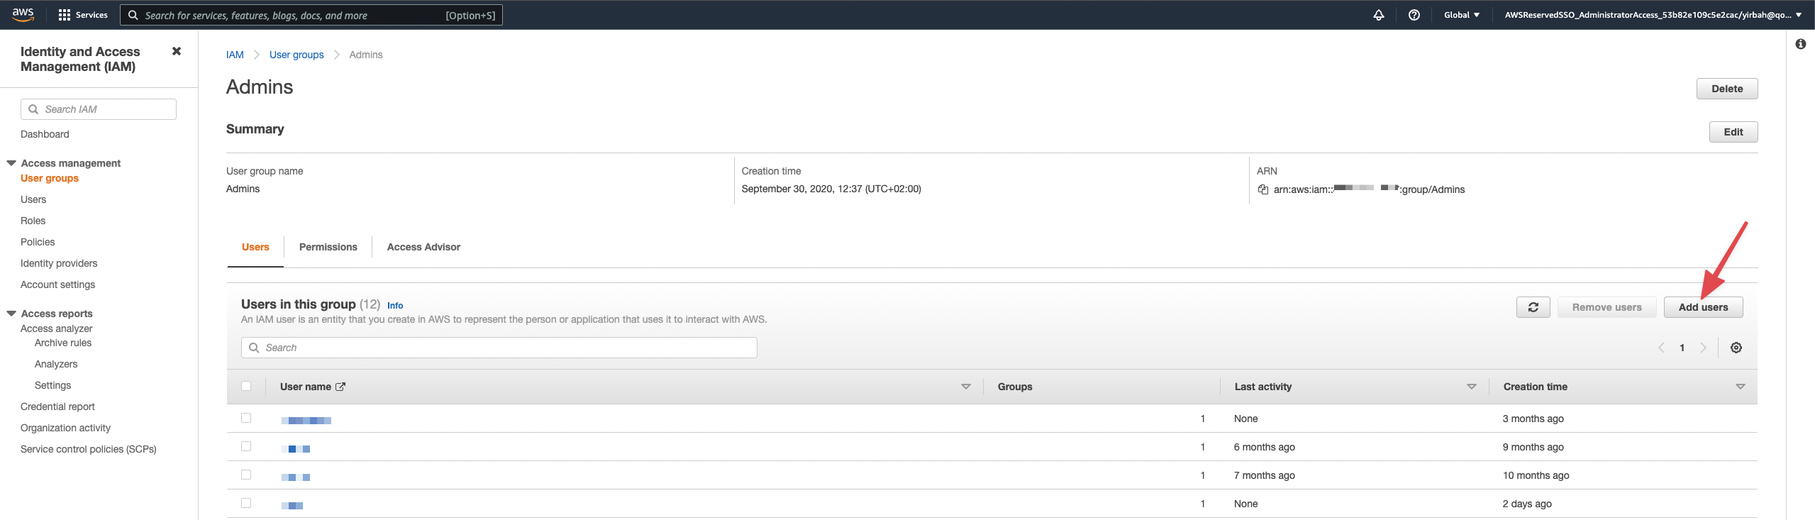This screenshot has height=520, width=1815.
Task: Open Account settings in the sidebar
Action: pos(57,284)
